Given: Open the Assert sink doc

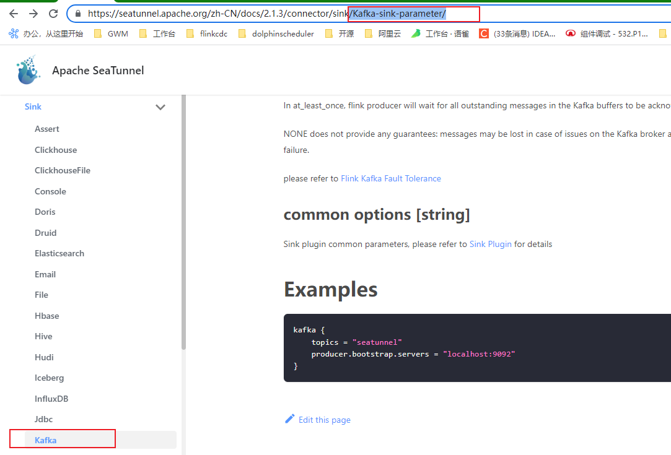Looking at the screenshot, I should (x=47, y=129).
